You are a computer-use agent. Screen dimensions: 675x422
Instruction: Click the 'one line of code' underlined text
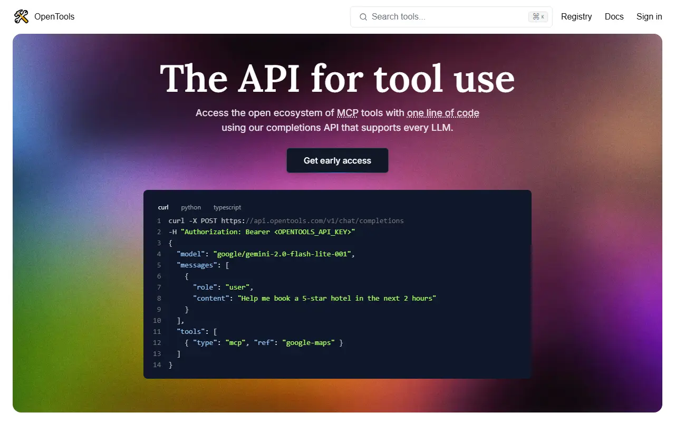[x=443, y=113]
